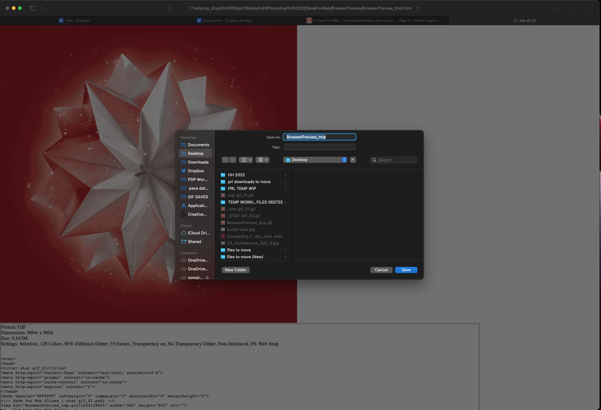Go back in the folder navigation

[x=225, y=160]
